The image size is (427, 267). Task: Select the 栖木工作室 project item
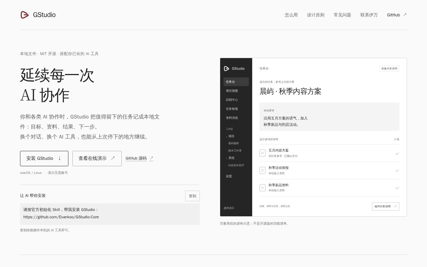point(235,151)
